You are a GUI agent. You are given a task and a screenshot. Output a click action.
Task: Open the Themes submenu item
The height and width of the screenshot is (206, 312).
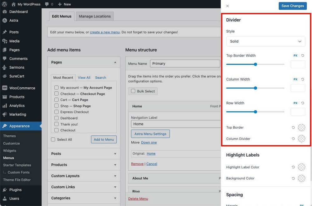(9, 136)
